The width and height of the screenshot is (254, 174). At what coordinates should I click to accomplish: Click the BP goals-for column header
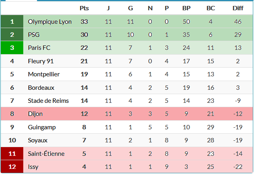pyautogui.click(x=187, y=8)
